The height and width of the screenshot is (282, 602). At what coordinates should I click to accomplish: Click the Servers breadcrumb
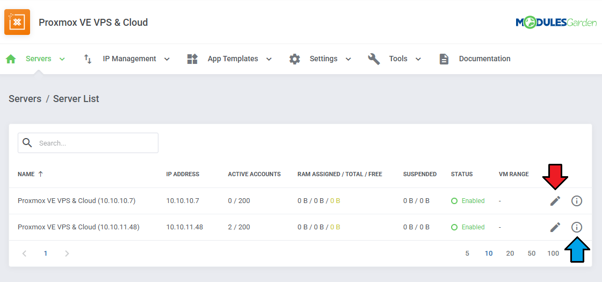[25, 99]
